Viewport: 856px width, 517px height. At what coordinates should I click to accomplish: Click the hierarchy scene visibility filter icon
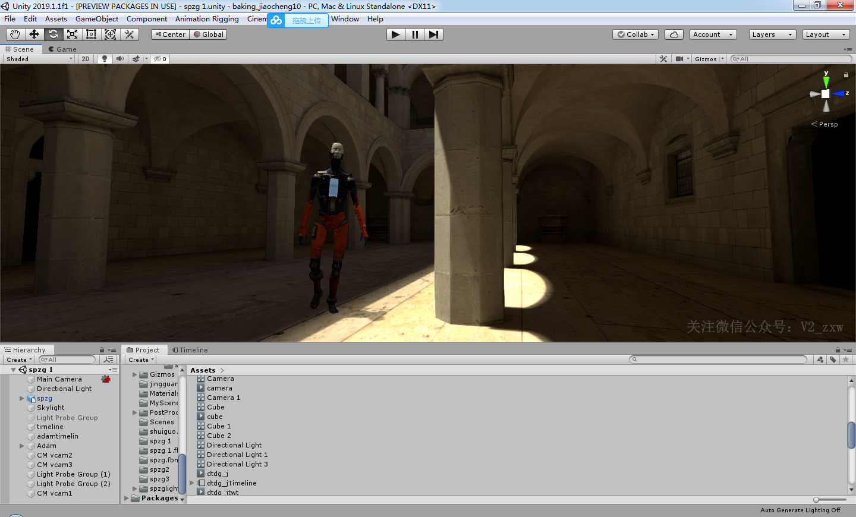108,360
